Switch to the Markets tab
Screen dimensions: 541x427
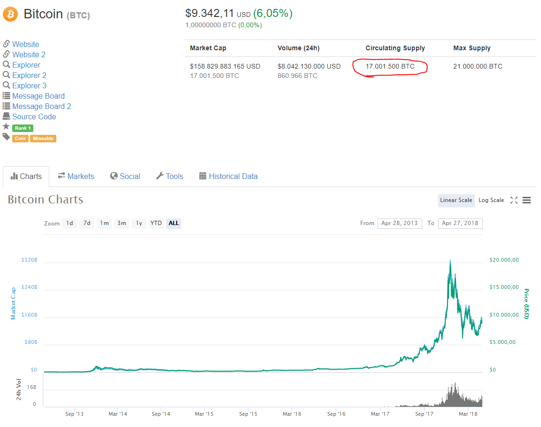click(x=76, y=177)
